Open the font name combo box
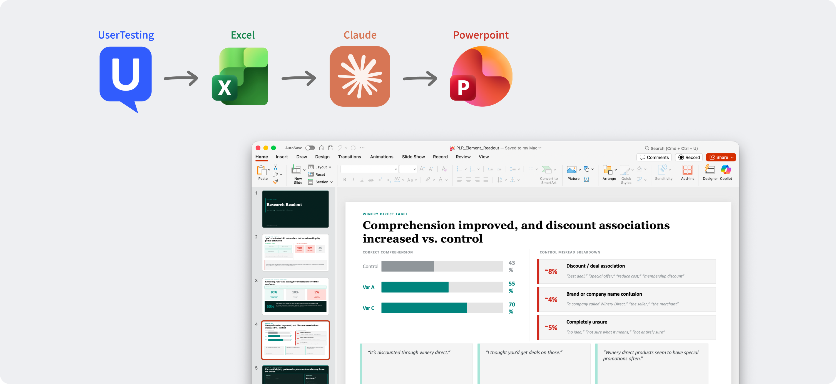Screen dimensions: 836x384 click(x=369, y=169)
